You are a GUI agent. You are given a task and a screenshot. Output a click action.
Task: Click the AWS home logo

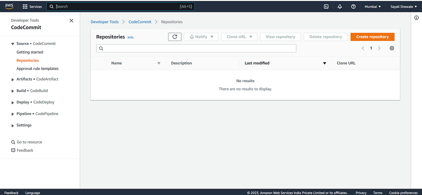tap(9, 6)
